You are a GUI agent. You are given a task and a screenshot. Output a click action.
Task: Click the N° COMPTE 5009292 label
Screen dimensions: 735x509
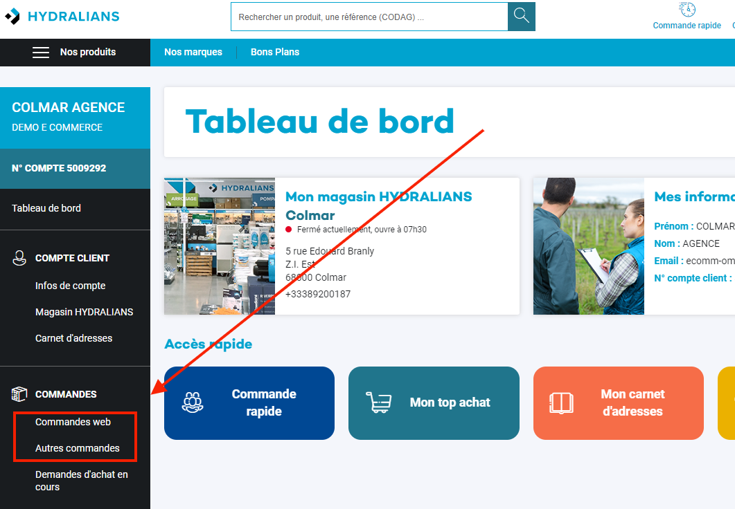pyautogui.click(x=59, y=169)
